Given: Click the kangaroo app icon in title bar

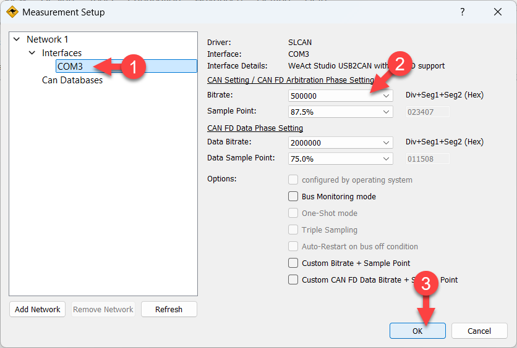Looking at the screenshot, I should point(12,12).
